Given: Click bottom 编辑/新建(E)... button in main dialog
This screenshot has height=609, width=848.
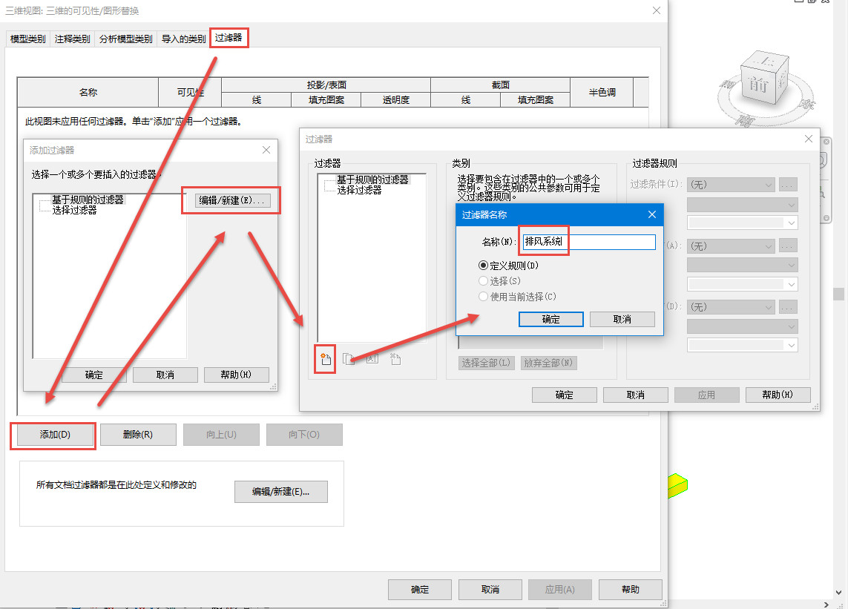Looking at the screenshot, I should coord(280,492).
